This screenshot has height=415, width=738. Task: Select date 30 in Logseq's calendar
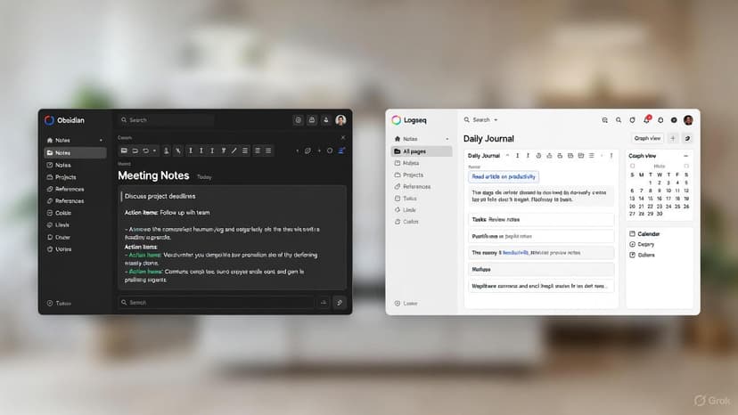(660, 214)
